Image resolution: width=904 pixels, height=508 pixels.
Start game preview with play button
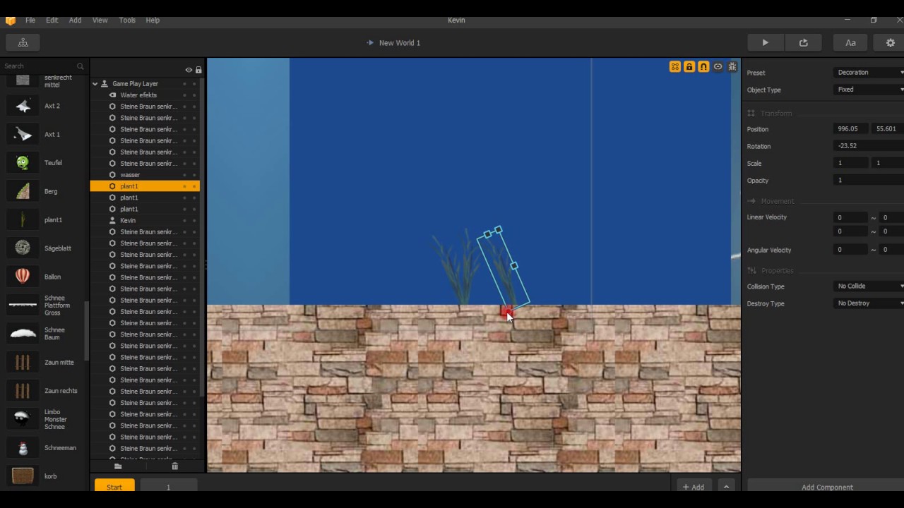765,43
